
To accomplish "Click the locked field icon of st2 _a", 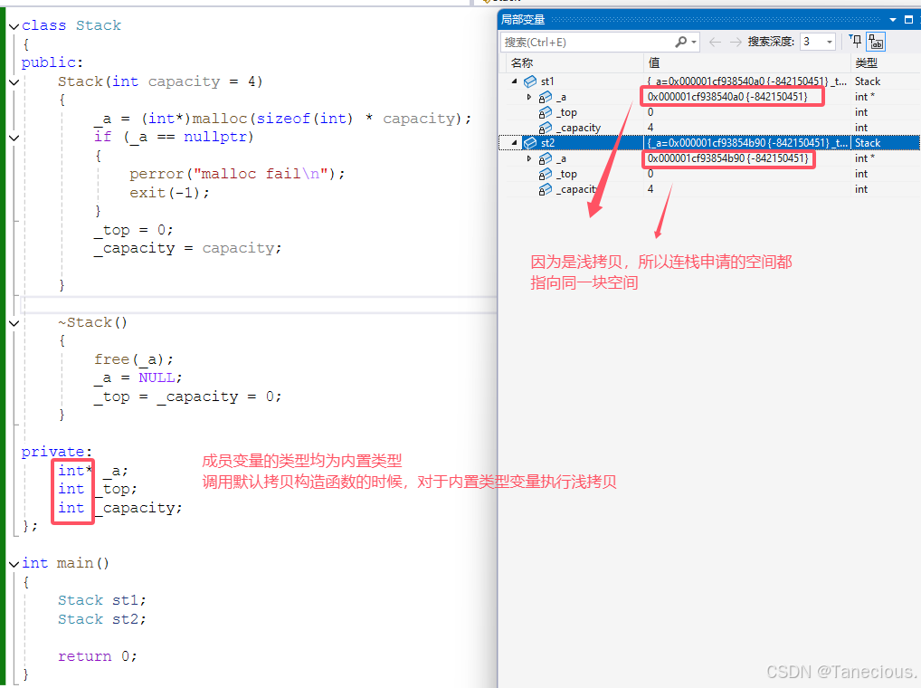I will 545,158.
